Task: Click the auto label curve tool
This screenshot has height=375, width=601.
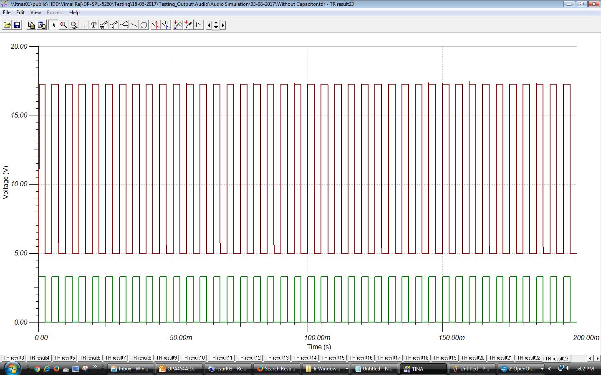Action: (104, 25)
